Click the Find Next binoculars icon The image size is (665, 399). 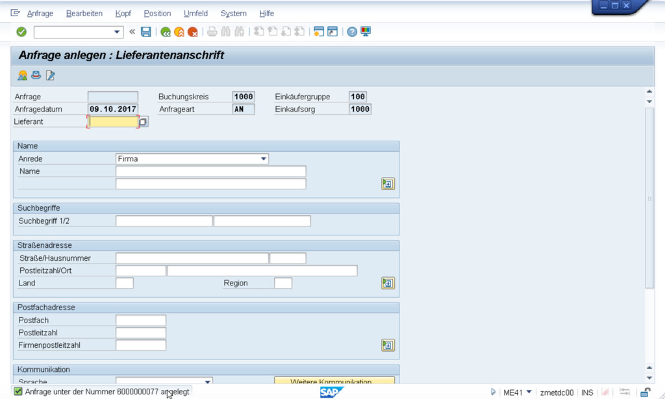coord(239,32)
